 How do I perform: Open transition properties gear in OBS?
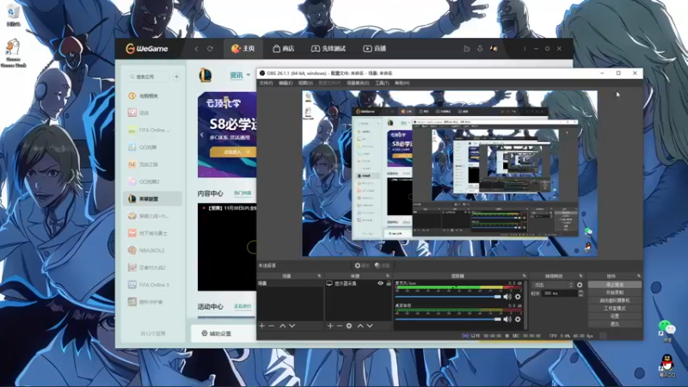pos(580,285)
